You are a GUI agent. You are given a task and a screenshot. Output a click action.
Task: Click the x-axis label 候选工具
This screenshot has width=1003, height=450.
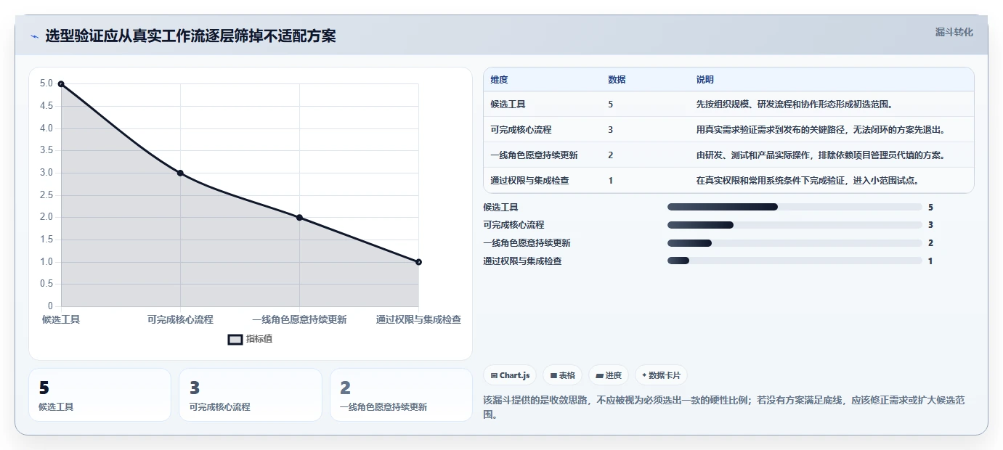[x=61, y=319]
